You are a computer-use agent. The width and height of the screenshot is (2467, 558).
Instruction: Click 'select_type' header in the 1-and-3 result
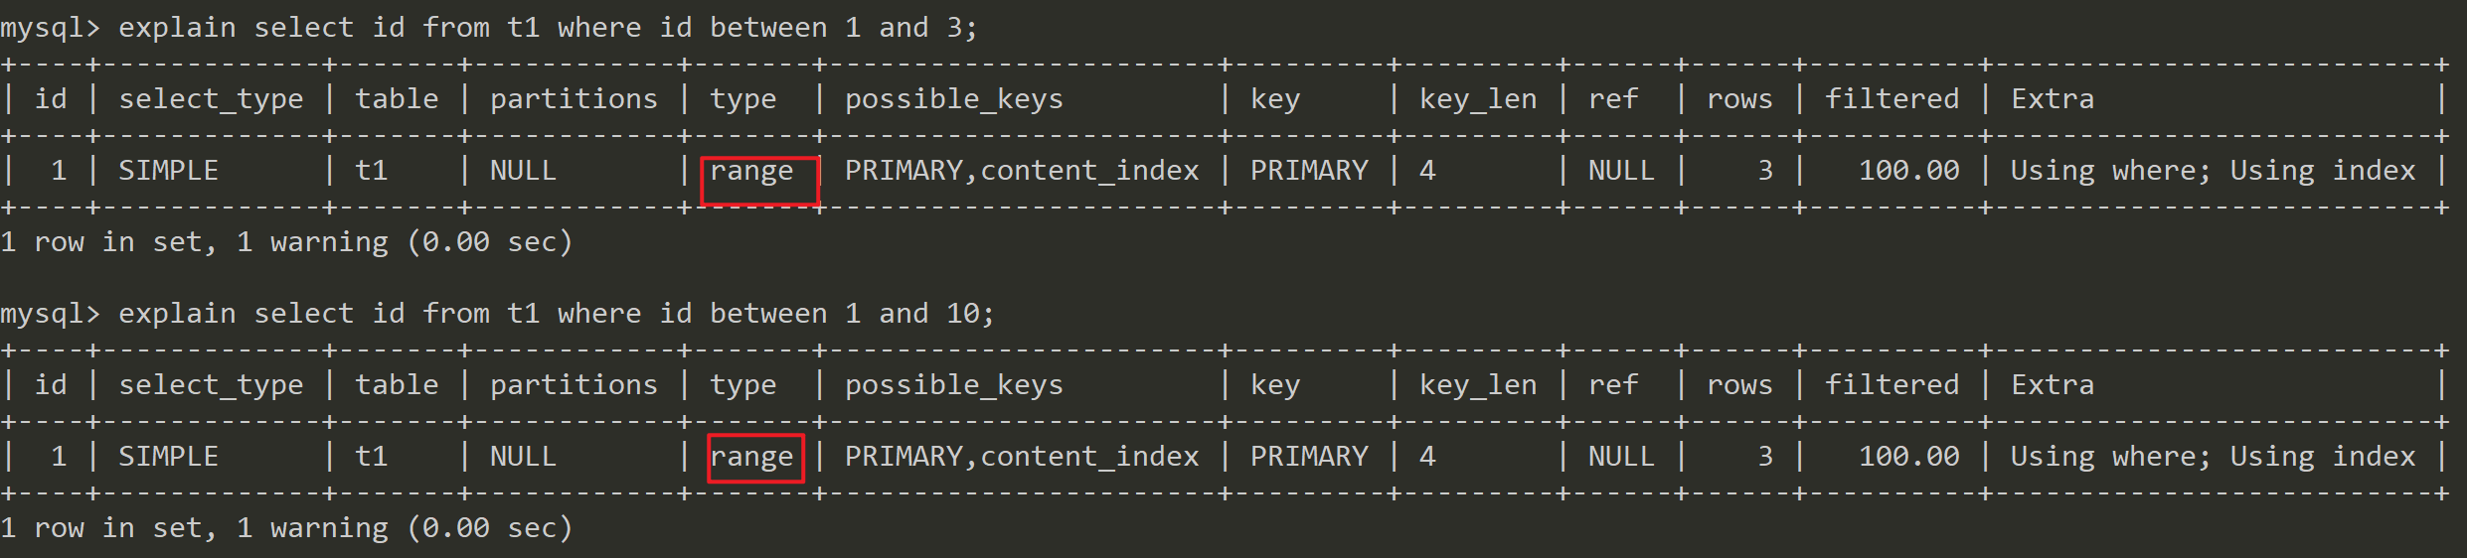point(211,99)
